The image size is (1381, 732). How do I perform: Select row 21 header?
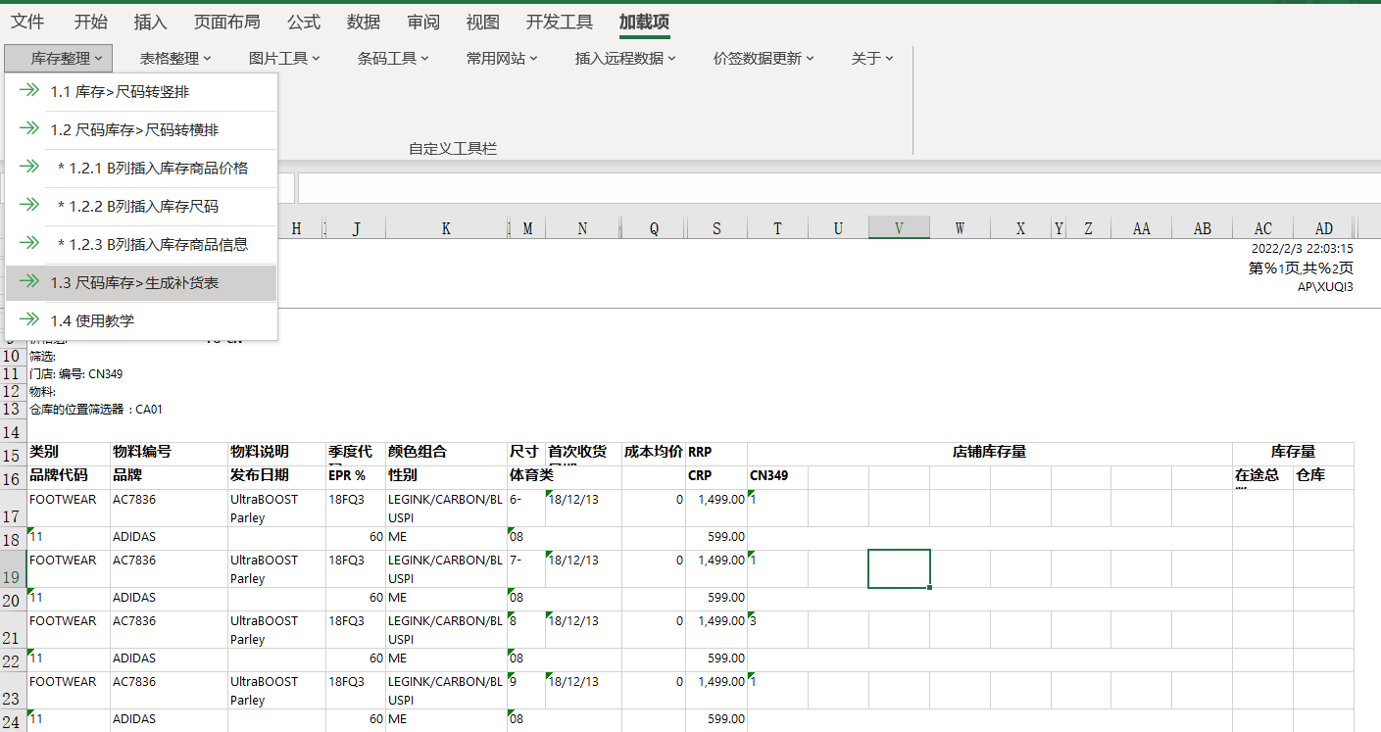coord(14,630)
